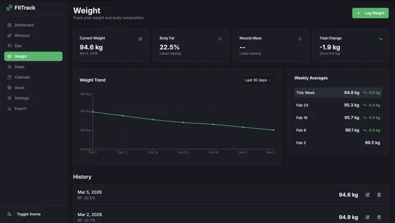The image size is (395, 223).
Task: Click the 94.6 kg Current Weight value
Action: pyautogui.click(x=91, y=48)
